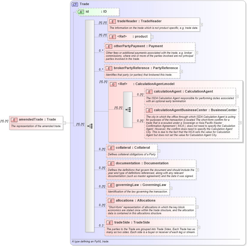The width and height of the screenshot is (247, 246).
Task: Select the amendedTrade : Trade box
Action: (x=35, y=121)
